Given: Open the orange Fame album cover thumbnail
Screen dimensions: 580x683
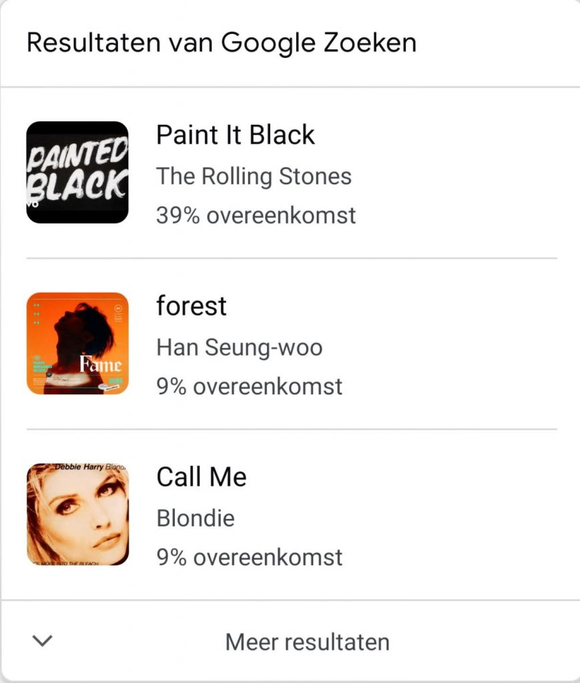Looking at the screenshot, I should coord(77,344).
